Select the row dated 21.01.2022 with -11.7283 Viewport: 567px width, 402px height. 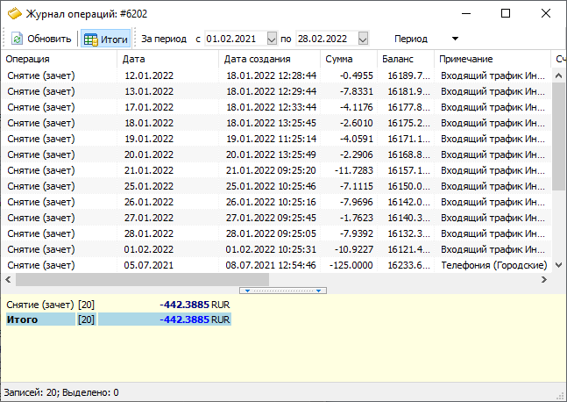[277, 170]
